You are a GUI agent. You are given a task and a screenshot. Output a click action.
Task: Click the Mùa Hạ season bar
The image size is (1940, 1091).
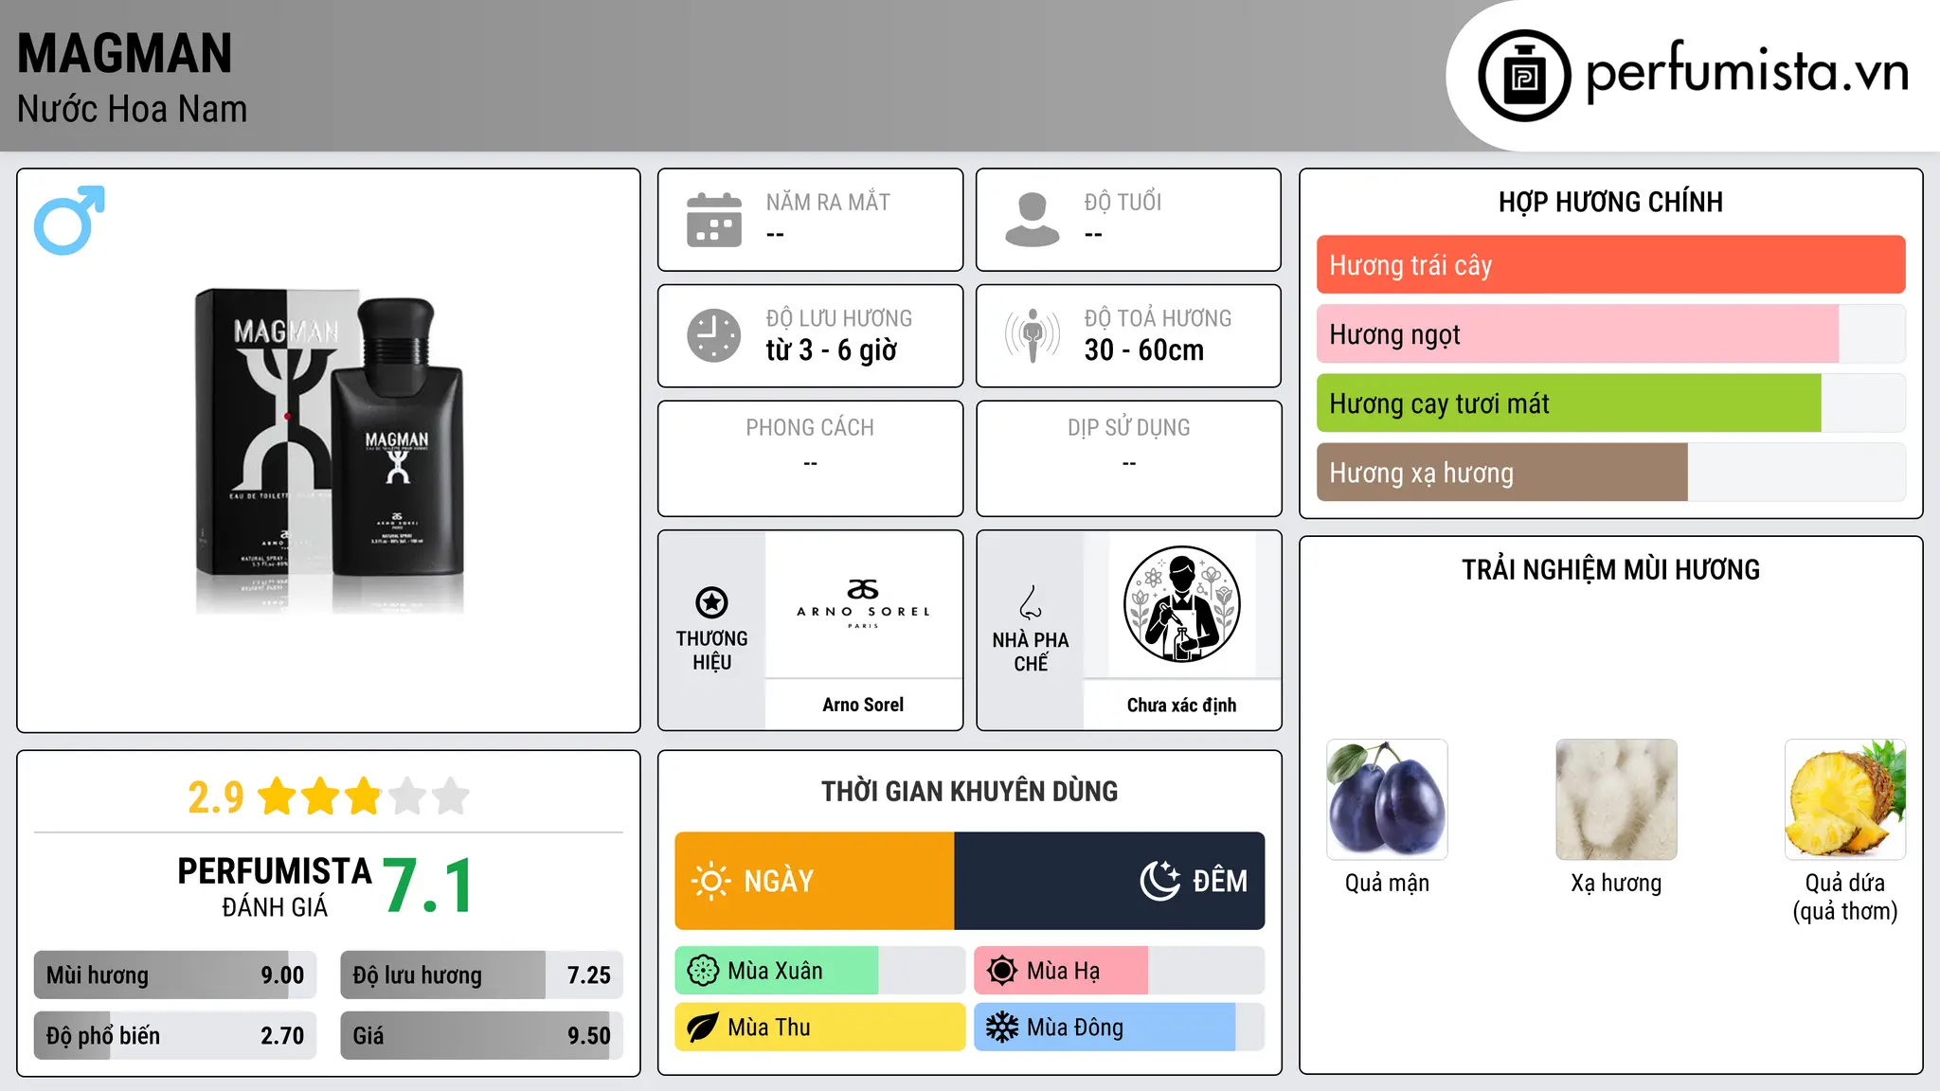pyautogui.click(x=1119, y=971)
